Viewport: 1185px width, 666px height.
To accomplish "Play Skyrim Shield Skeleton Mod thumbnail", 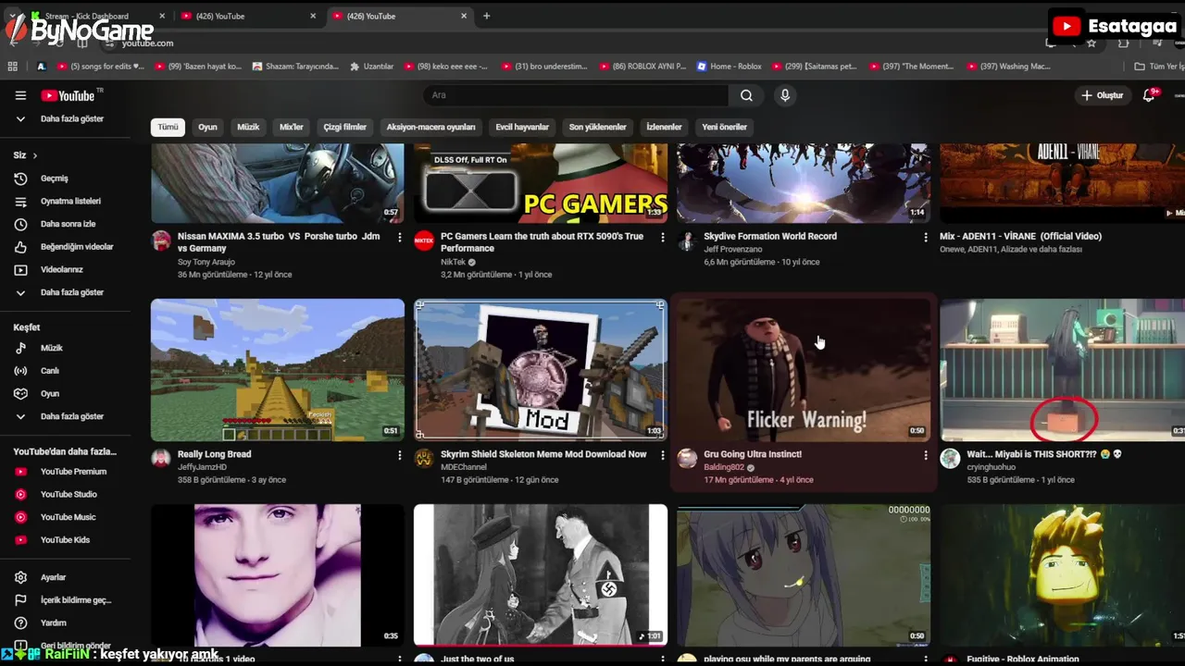I will point(540,369).
